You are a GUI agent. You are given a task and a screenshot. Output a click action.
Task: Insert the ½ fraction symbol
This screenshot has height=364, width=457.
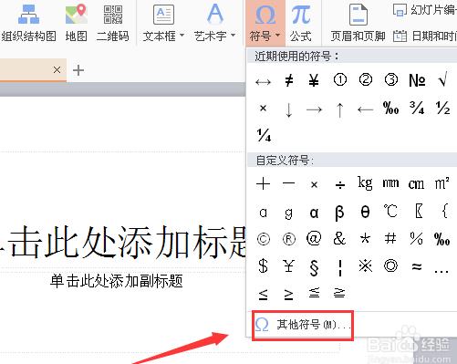[442, 108]
